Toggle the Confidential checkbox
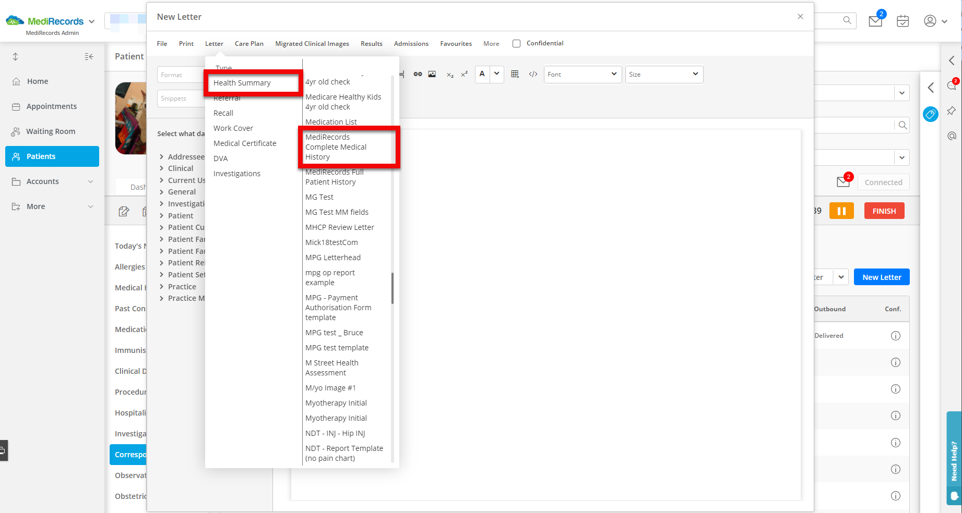 click(516, 43)
